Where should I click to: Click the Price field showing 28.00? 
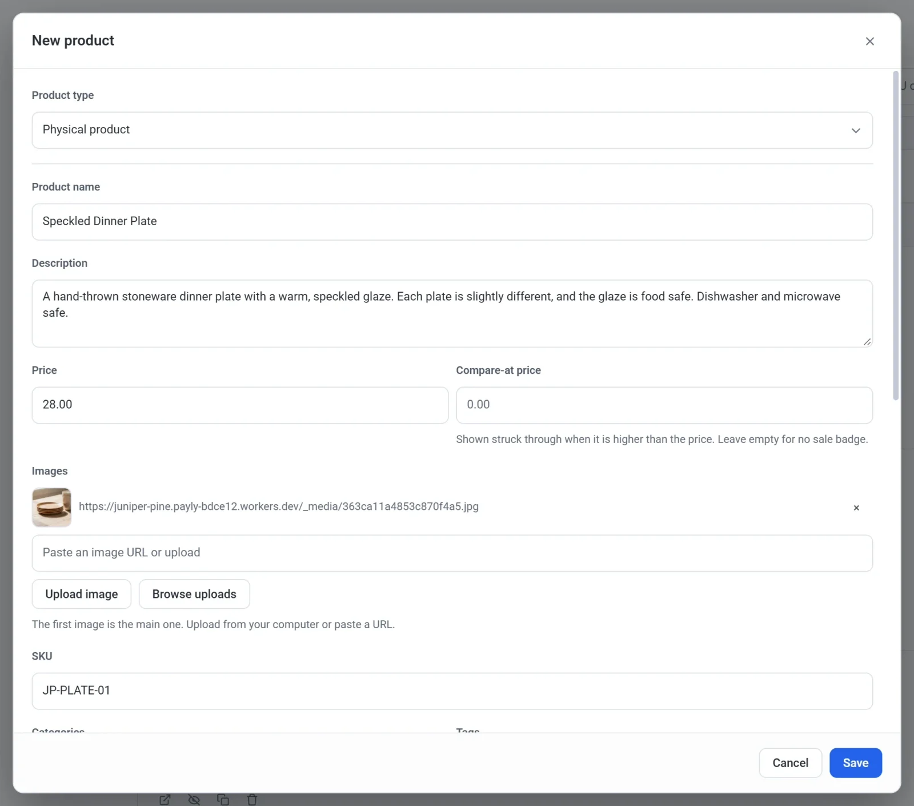(240, 405)
